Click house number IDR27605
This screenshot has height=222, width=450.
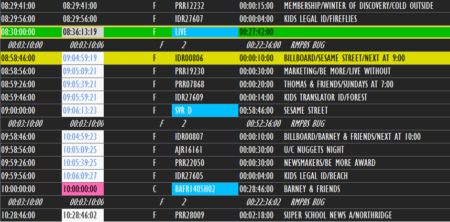(x=189, y=176)
